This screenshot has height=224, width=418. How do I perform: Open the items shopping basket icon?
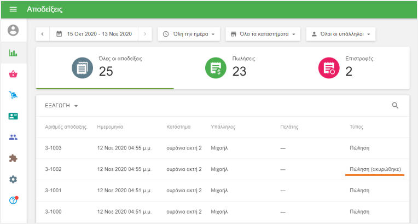point(13,74)
